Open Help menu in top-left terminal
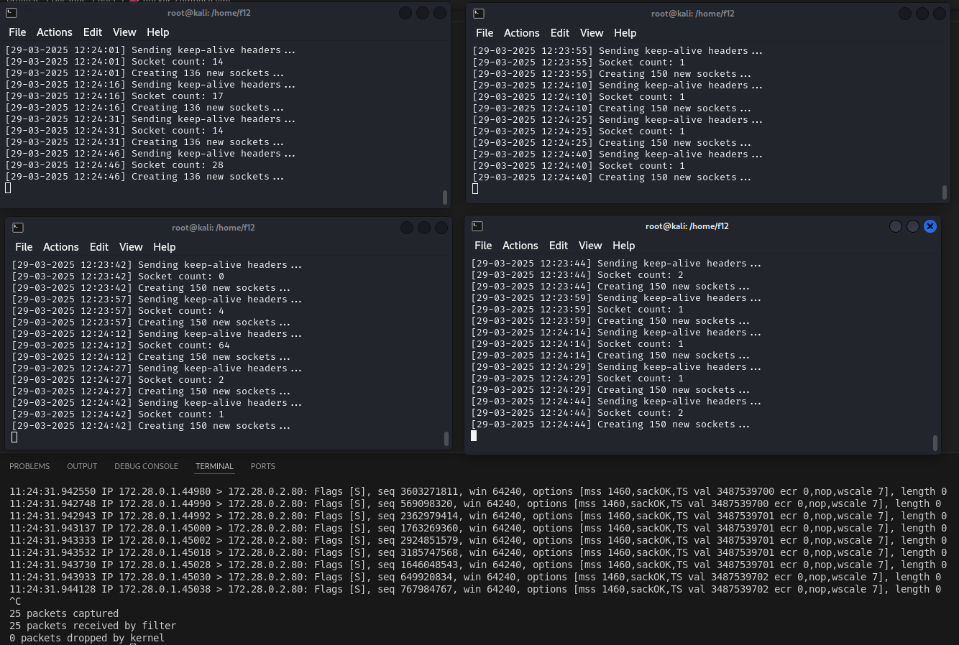Image resolution: width=959 pixels, height=645 pixels. pyautogui.click(x=158, y=32)
